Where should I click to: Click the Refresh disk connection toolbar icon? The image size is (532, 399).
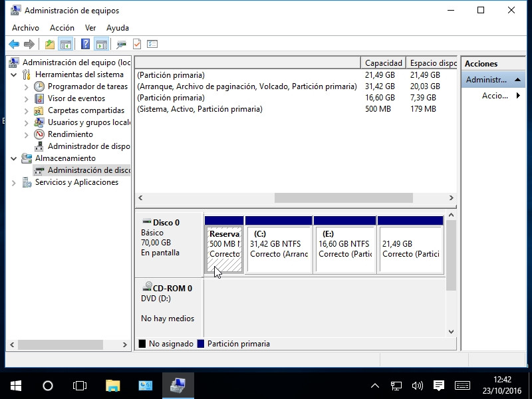pyautogui.click(x=121, y=45)
